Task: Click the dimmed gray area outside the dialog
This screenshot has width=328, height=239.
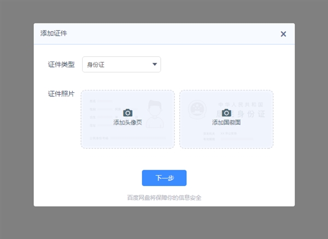Action: (16, 120)
